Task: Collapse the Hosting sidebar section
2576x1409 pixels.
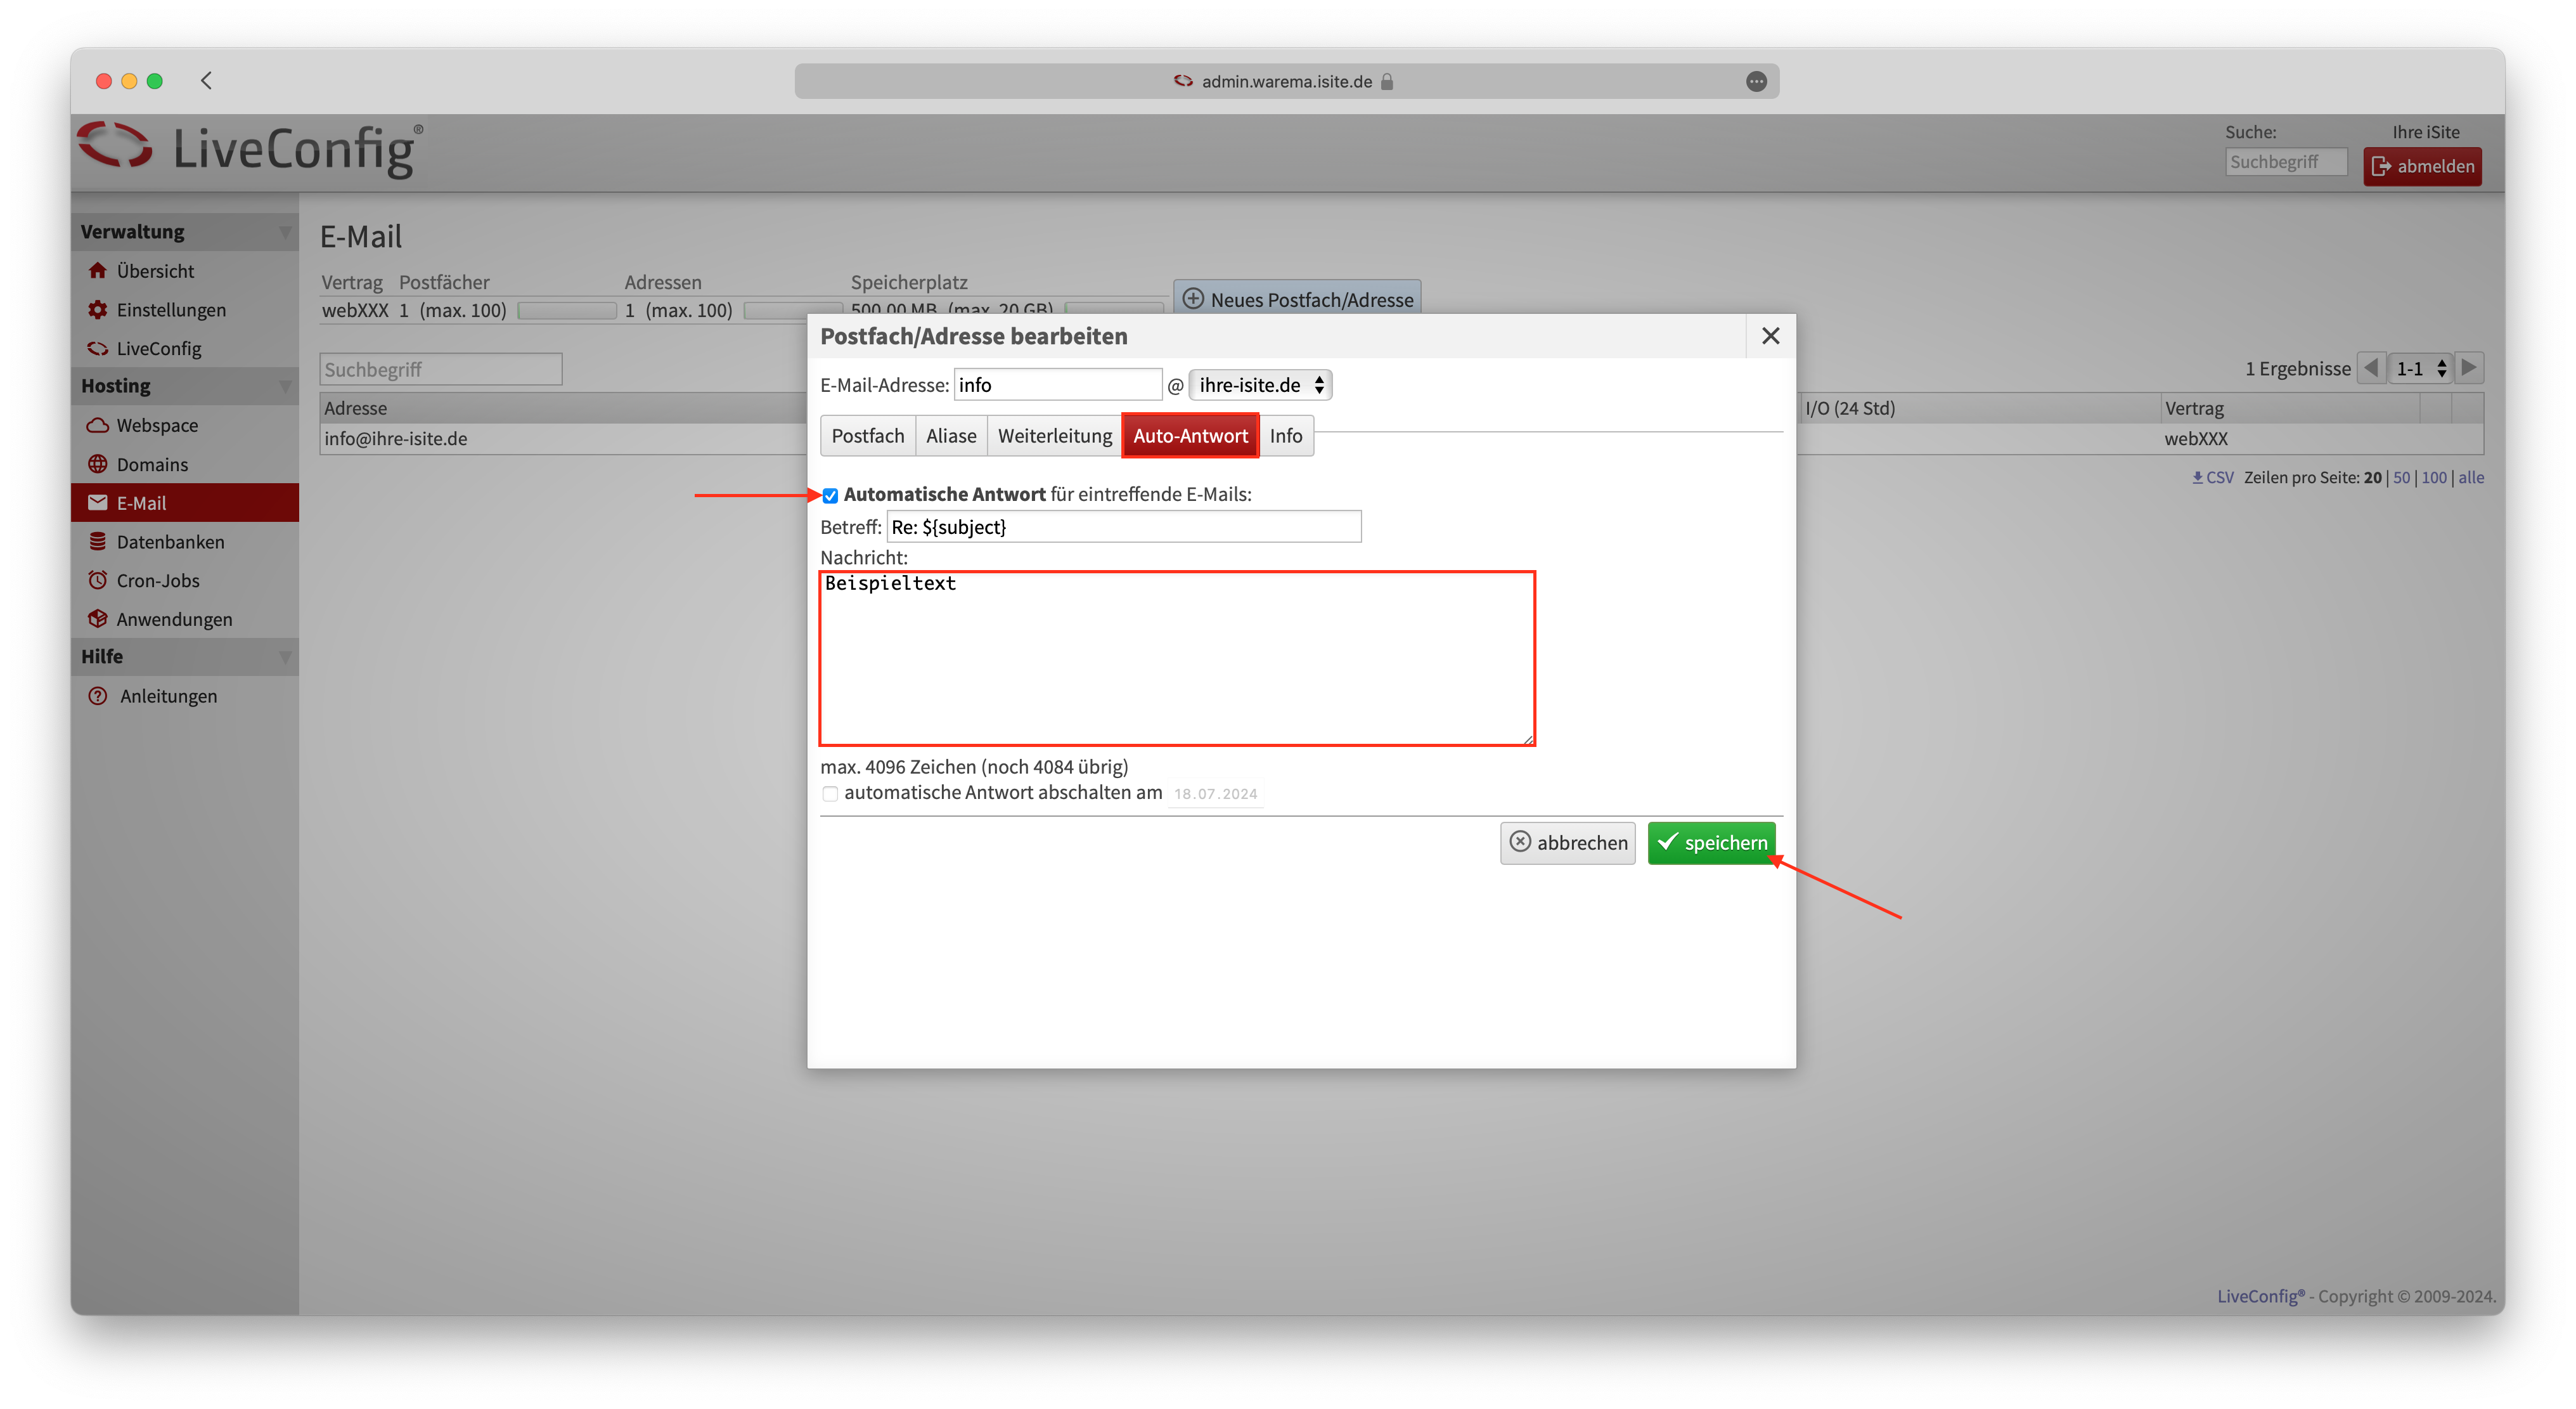Action: pos(285,386)
